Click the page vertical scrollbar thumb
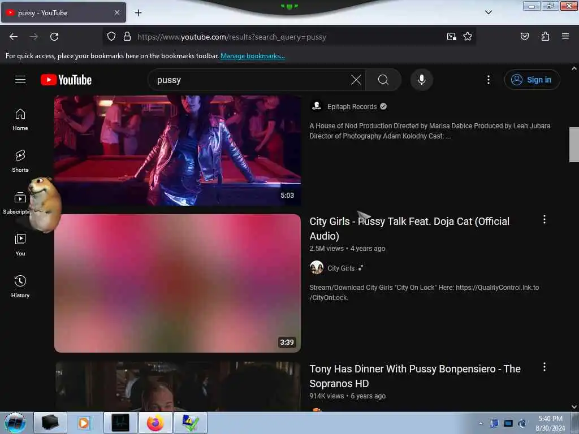 point(574,144)
